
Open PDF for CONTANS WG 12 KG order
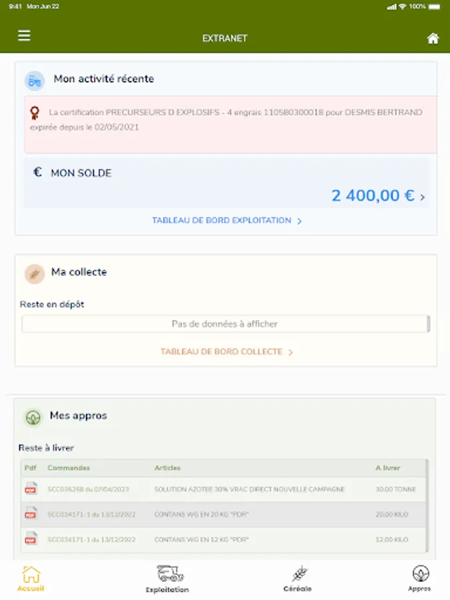31,539
